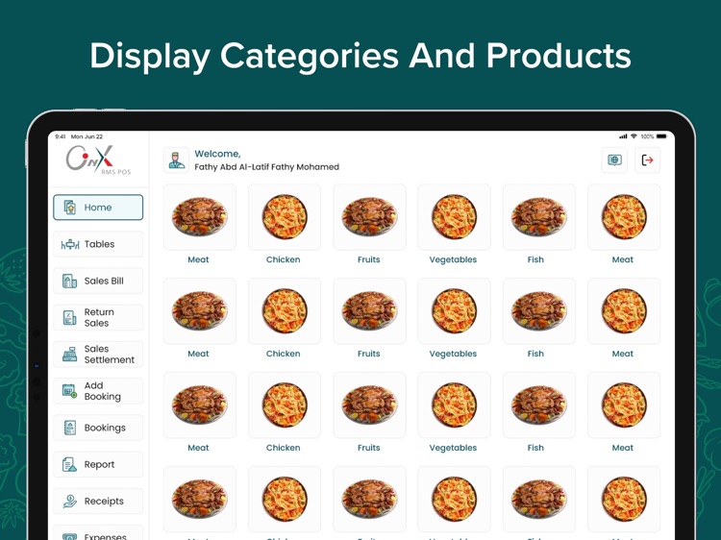Select second-row Fruits category image
721x540 pixels.
369,311
